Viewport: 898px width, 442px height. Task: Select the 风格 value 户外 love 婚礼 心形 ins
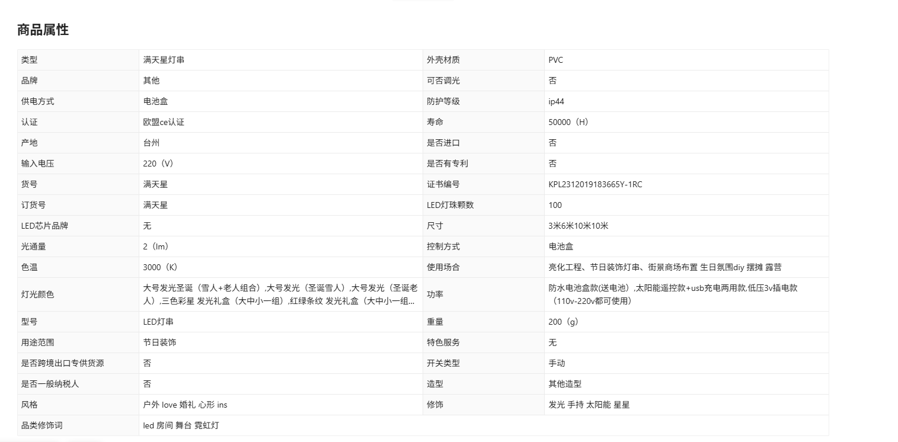(x=185, y=405)
